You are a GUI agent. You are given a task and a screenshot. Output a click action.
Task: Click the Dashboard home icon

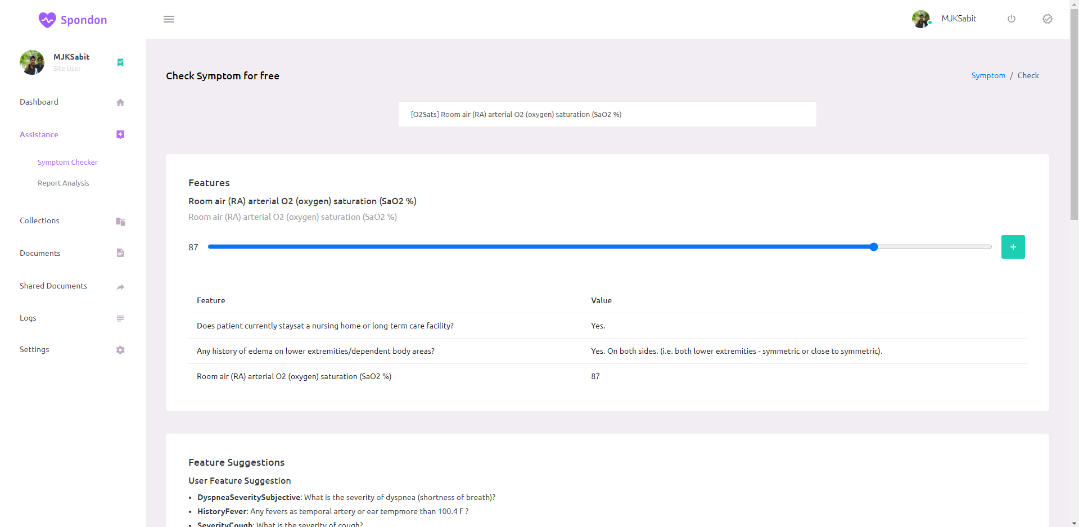tap(120, 102)
